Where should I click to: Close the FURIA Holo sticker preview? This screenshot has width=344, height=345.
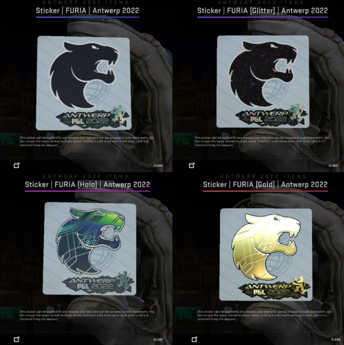tap(158, 339)
